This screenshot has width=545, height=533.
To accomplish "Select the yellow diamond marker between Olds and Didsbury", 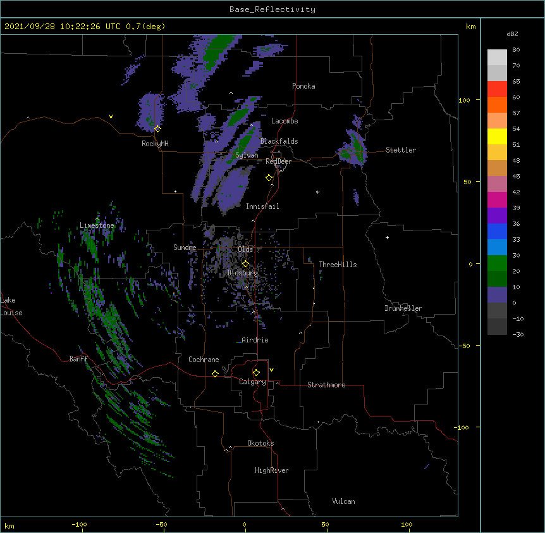I will click(x=245, y=264).
